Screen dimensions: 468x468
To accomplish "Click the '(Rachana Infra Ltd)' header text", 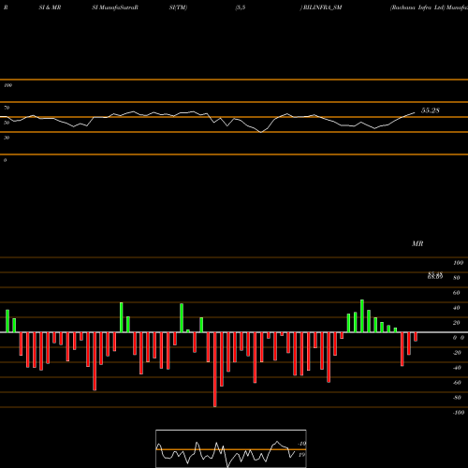I will [417, 7].
